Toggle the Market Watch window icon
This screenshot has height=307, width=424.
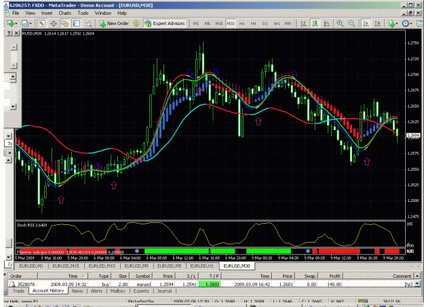pyautogui.click(x=41, y=24)
